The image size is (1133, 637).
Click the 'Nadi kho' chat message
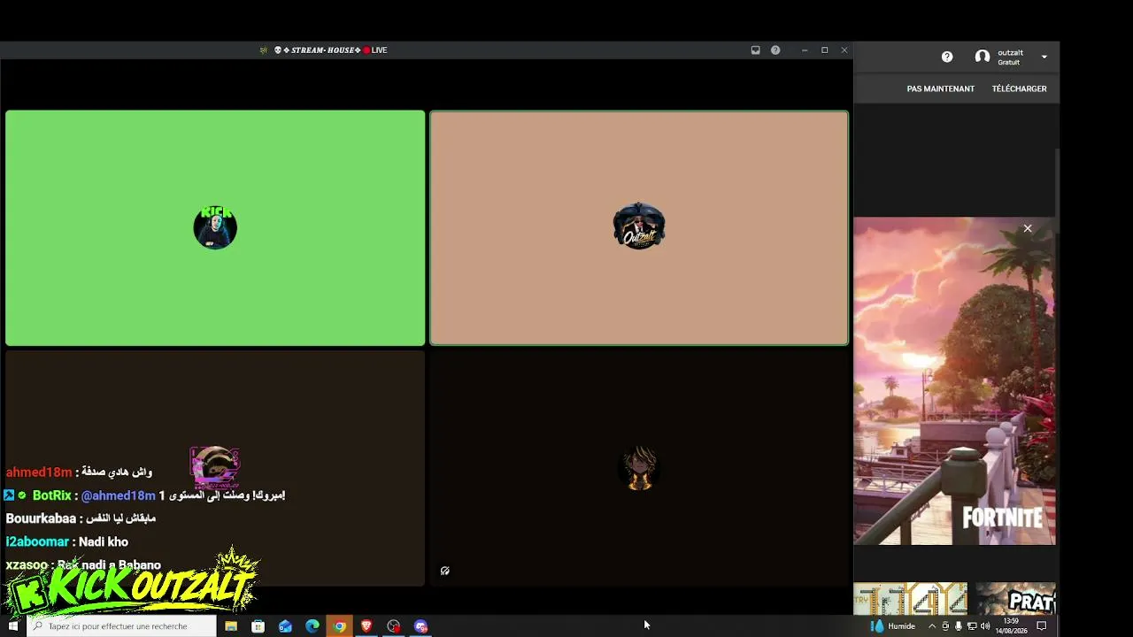point(104,541)
